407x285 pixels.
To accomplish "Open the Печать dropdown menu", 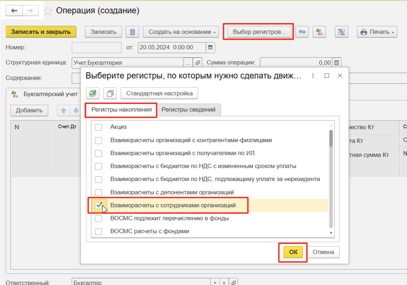I will click(377, 32).
